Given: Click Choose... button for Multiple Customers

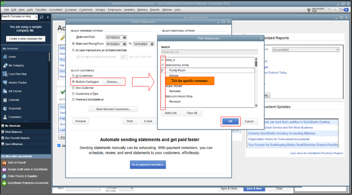Looking at the screenshot, I should tap(112, 82).
